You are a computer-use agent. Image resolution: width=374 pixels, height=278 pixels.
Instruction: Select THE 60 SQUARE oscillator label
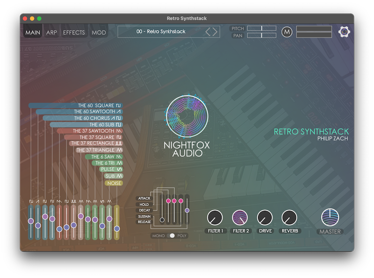coord(75,106)
